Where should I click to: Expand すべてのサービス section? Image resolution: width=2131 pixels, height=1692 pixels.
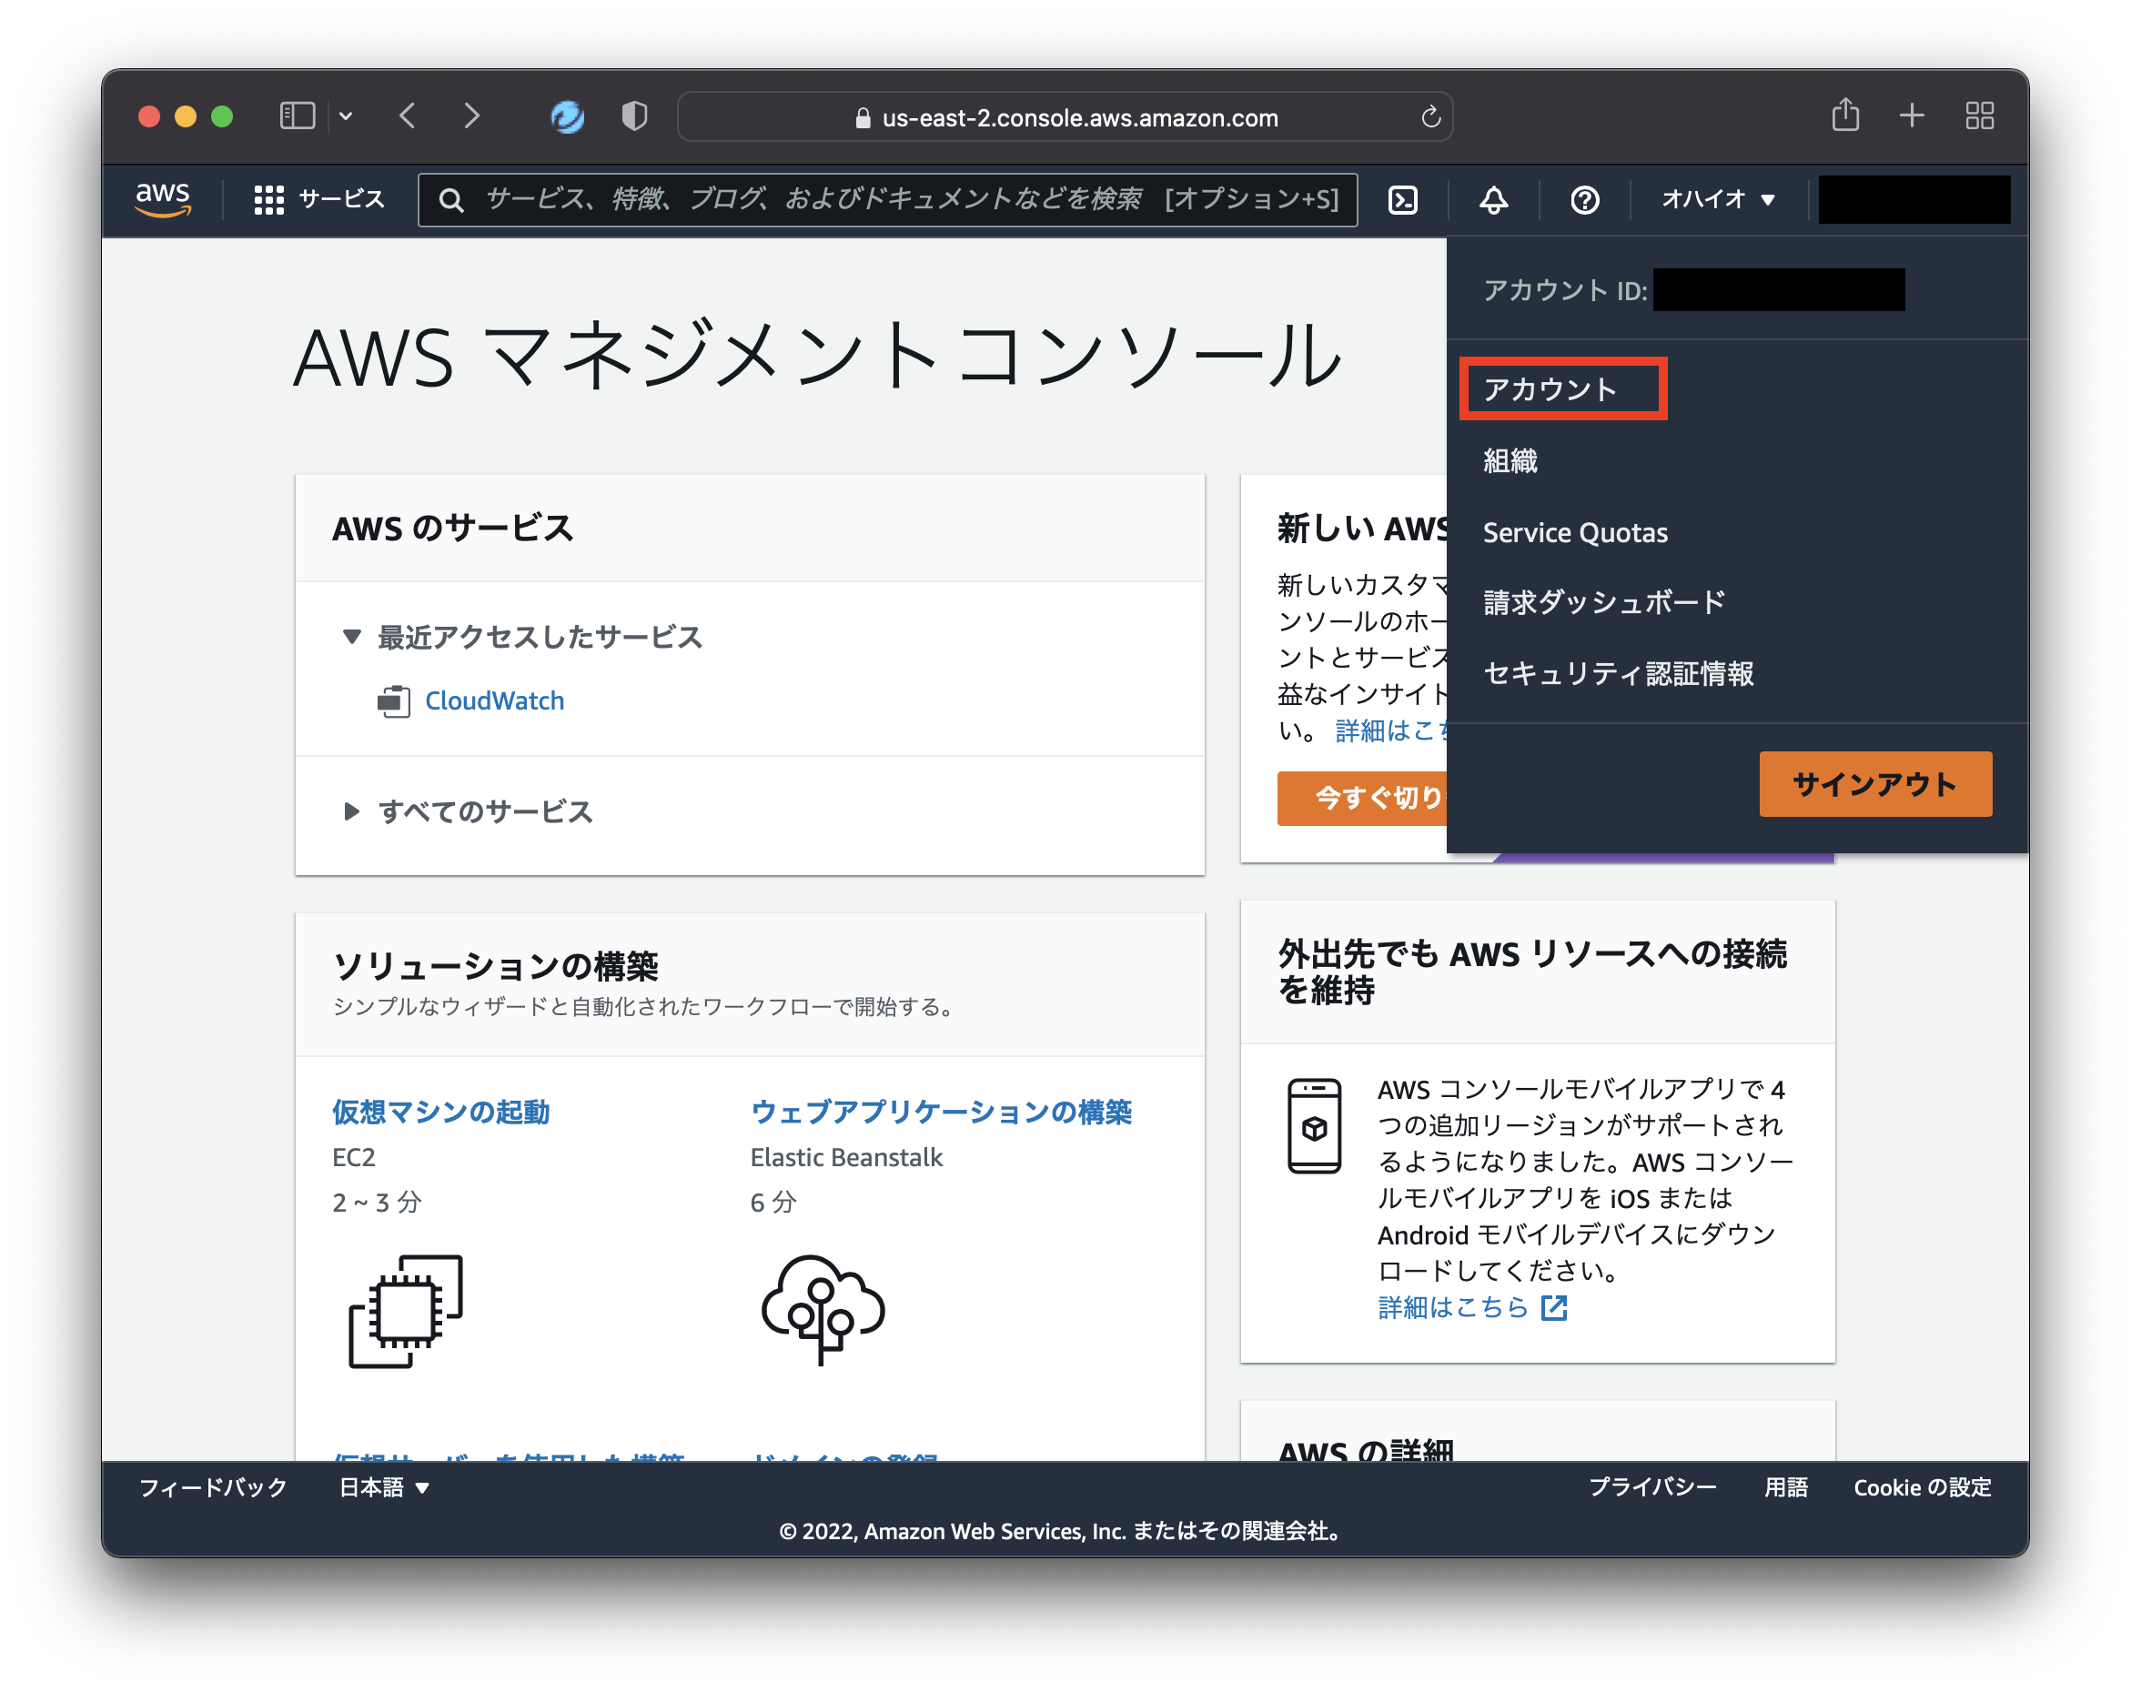tap(486, 811)
